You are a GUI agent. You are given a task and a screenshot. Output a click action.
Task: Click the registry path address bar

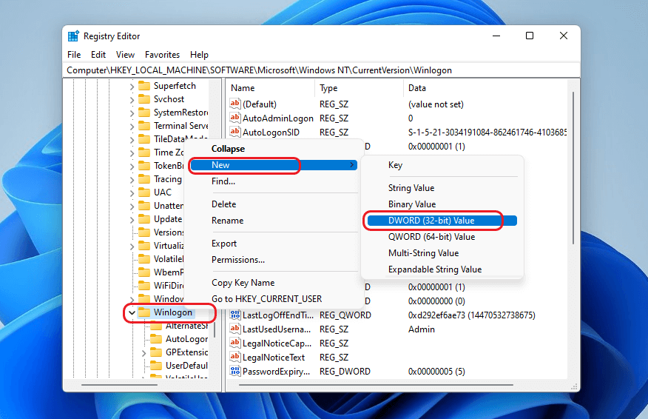point(321,70)
